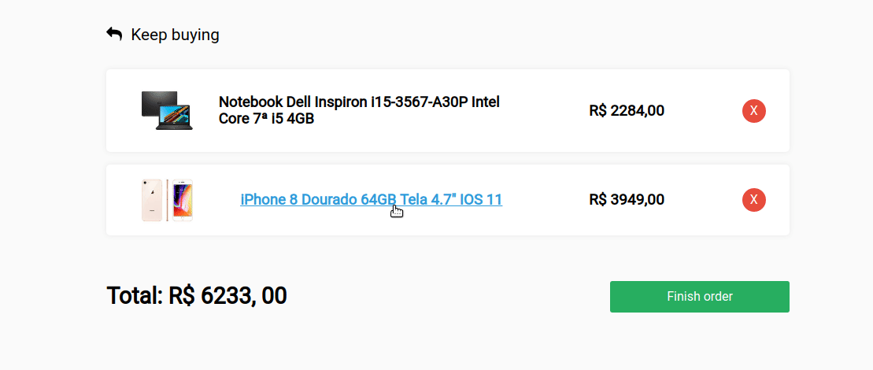Viewport: 873px width, 370px height.
Task: Click "IOS 11" in the iPhone link
Action: click(x=482, y=200)
